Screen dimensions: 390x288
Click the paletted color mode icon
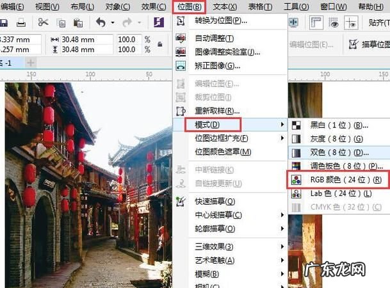[297, 166]
